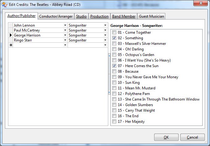Switch to the Author/Publisher tab
Image resolution: width=210 pixels, height=146 pixels.
point(21,16)
